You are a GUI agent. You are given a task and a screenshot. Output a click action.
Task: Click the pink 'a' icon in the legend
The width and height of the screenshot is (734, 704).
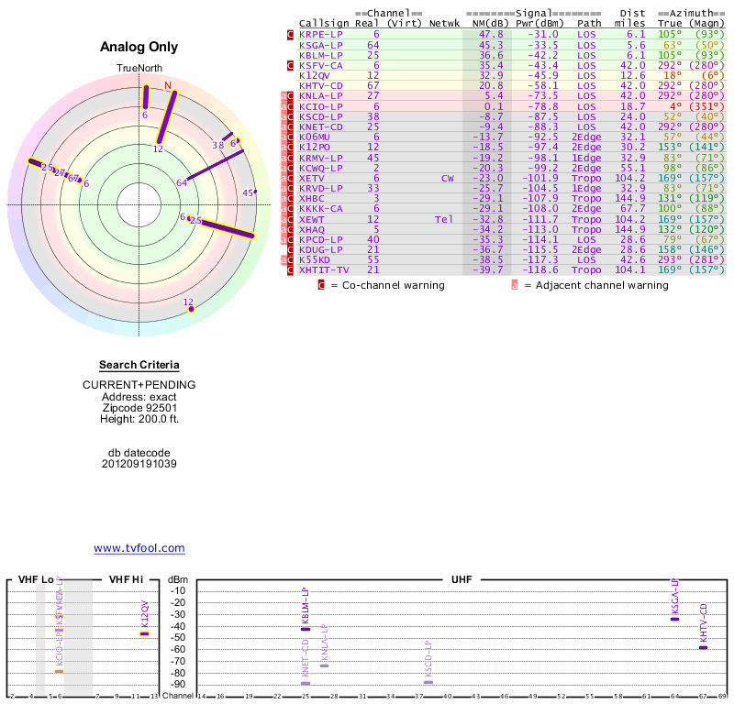(515, 285)
